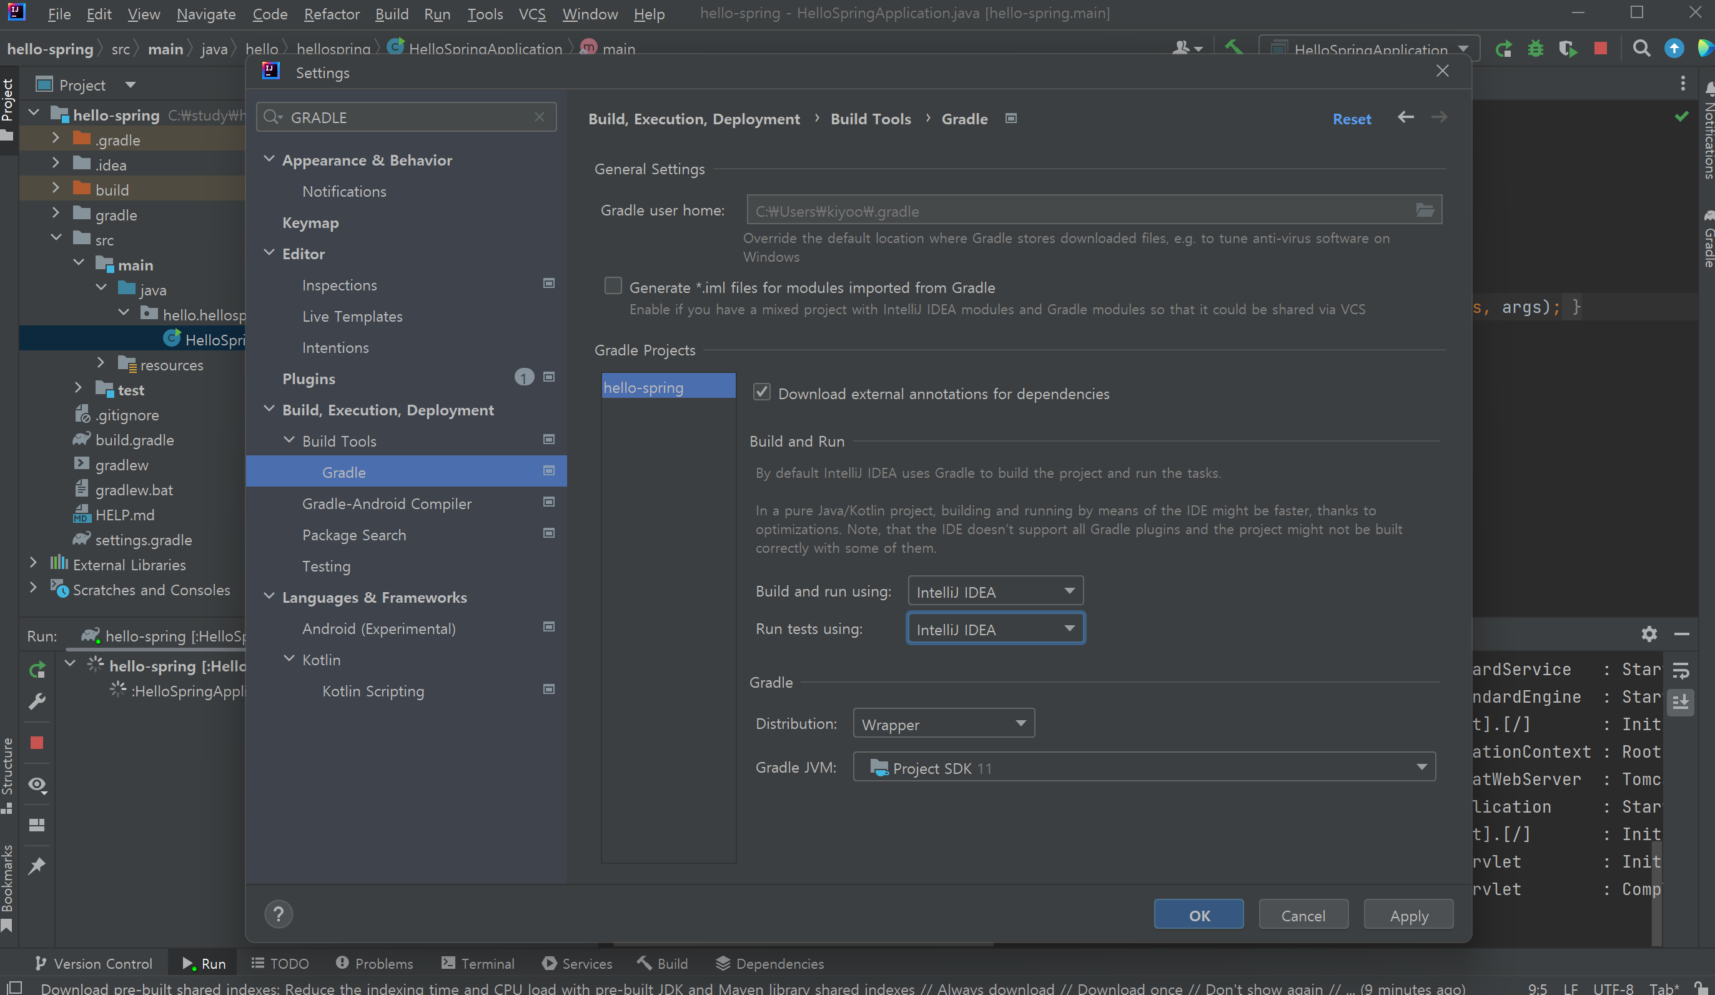This screenshot has width=1715, height=995.
Task: Open editor tabs three-dot menu
Action: [1683, 83]
